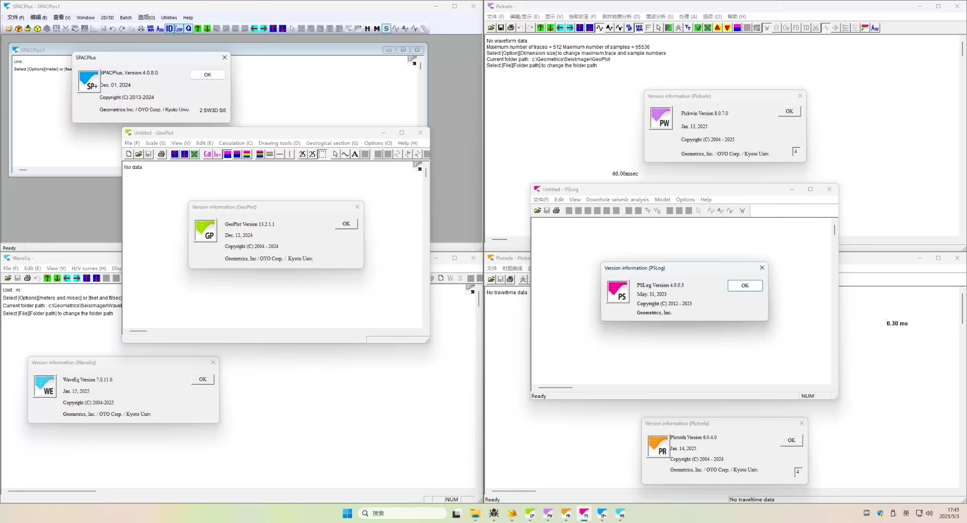Click OK in the WaveEq version dialog

(203, 379)
